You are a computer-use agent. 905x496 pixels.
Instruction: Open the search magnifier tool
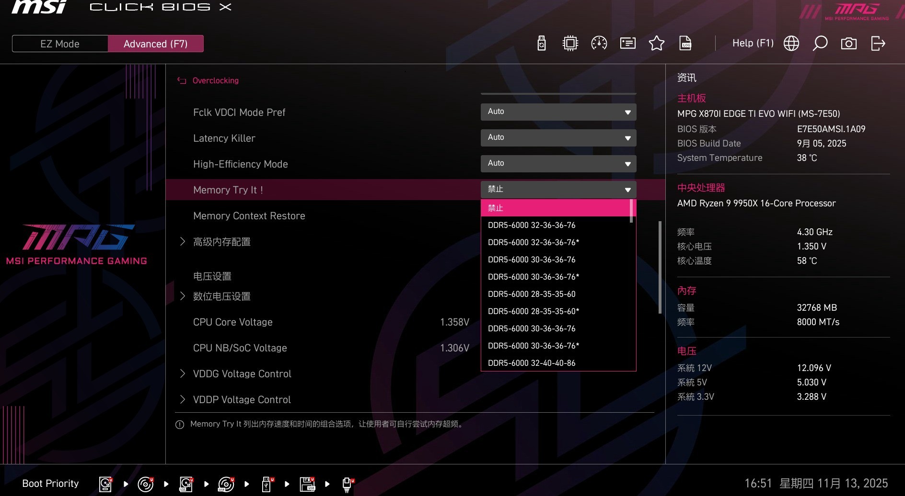(820, 43)
